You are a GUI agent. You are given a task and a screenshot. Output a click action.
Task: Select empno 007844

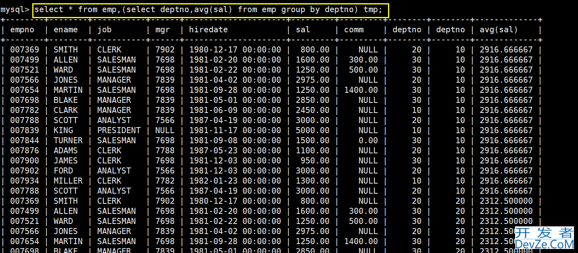(25, 140)
